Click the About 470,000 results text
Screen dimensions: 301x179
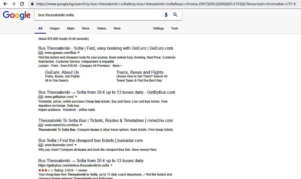[63, 39]
